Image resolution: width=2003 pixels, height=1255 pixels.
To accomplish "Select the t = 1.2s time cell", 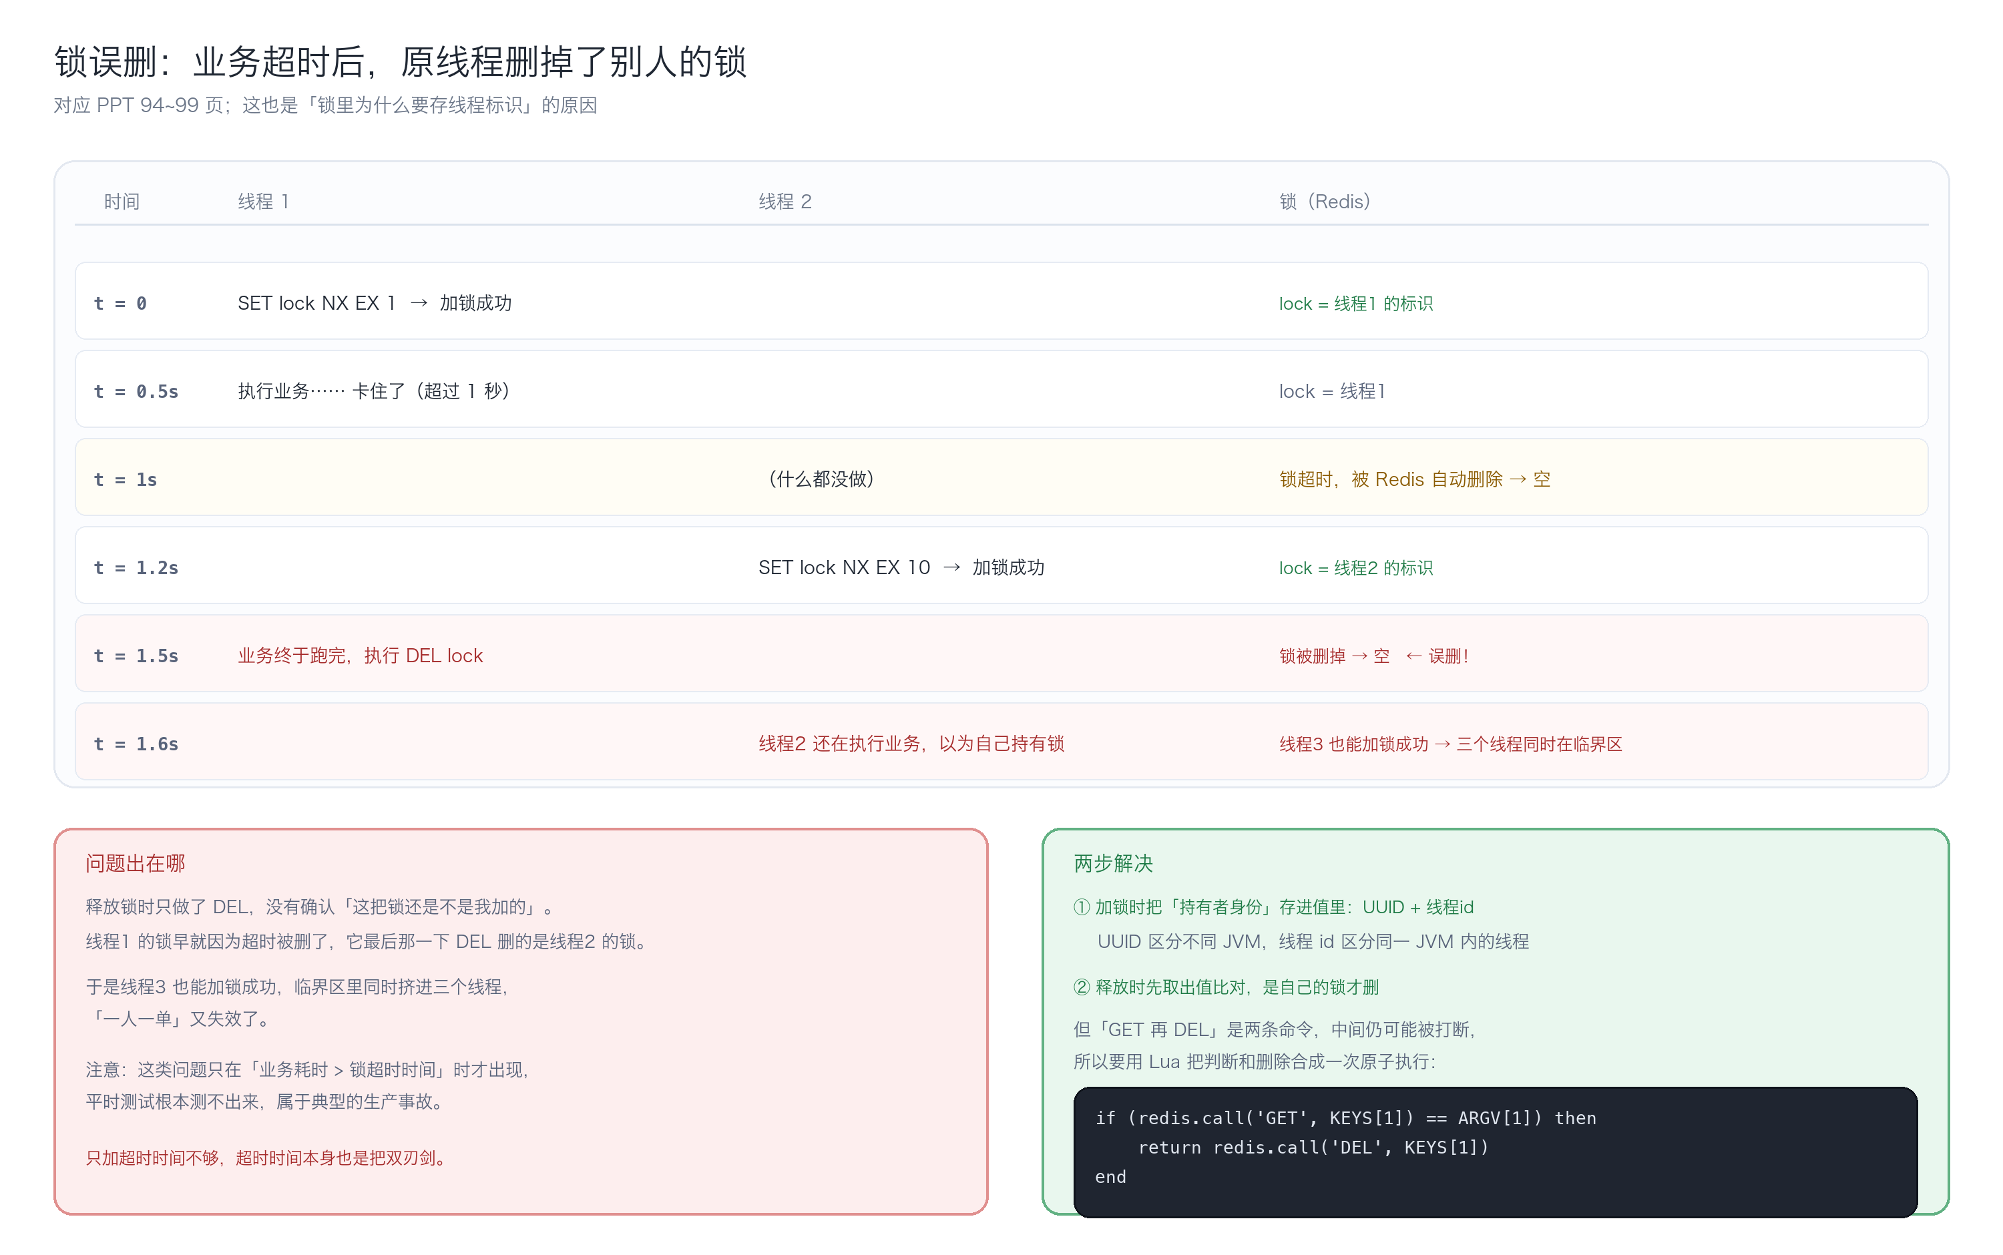I will tap(136, 567).
